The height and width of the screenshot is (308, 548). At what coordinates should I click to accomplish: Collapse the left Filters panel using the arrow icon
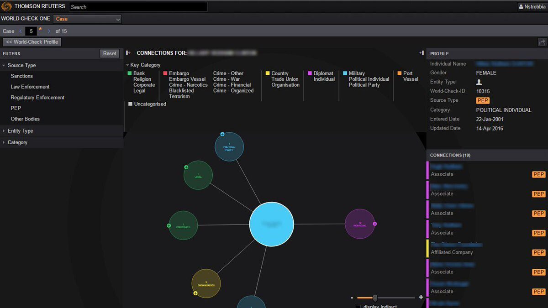coord(129,53)
